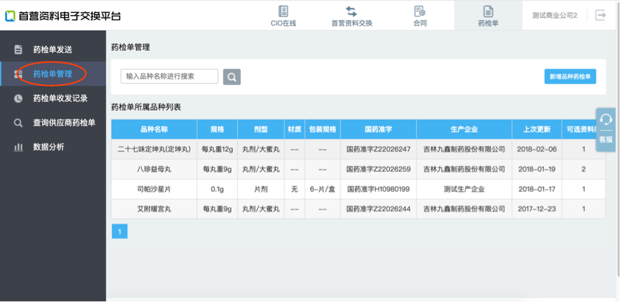Image resolution: width=620 pixels, height=302 pixels.
Task: Focus the 输入品种名称进行搜索 field
Action: 169,76
